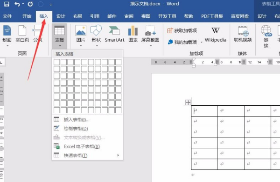This screenshot has width=280, height=182.
Task: Redo with the circular arrow icon
Action: 30,4
